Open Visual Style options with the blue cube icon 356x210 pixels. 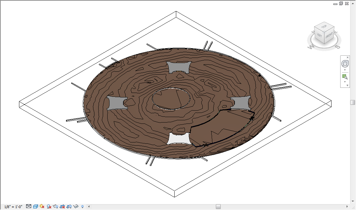click(x=35, y=207)
